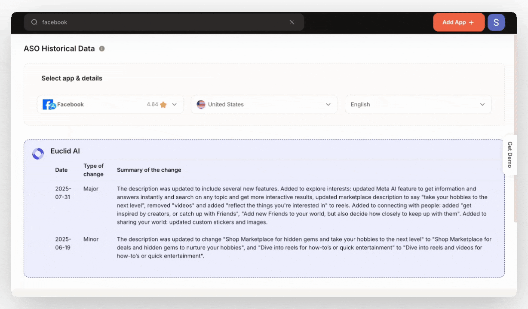
Task: Open the Facebook app selection dropdown
Action: coord(174,104)
